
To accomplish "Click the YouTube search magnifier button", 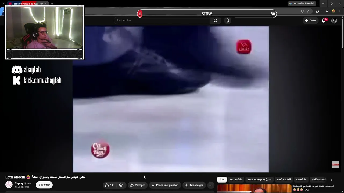I will pos(216,21).
